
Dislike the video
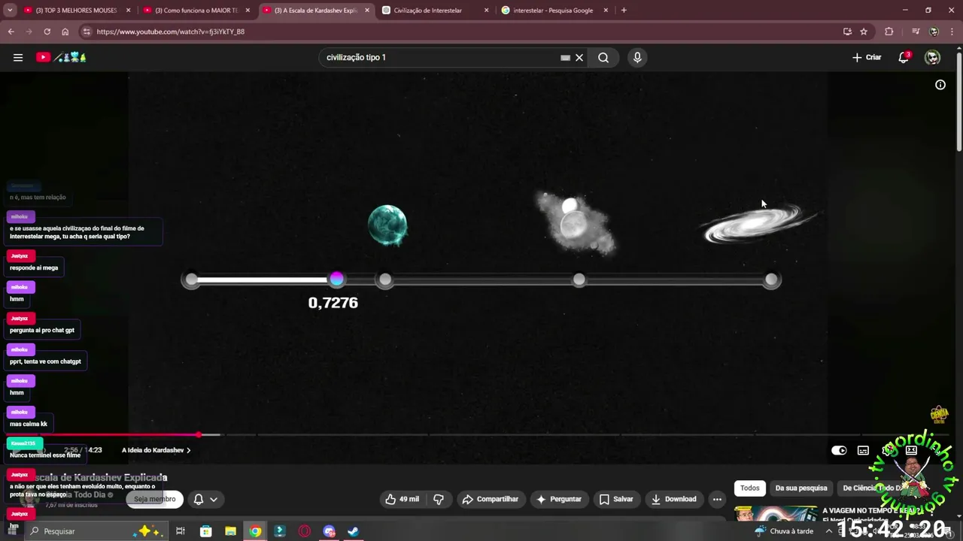(439, 499)
